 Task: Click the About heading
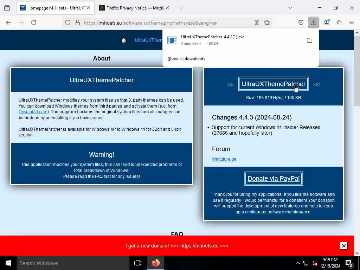(102, 59)
